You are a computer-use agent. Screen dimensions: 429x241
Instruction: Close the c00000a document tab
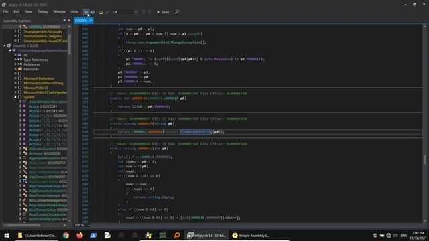[x=91, y=21]
